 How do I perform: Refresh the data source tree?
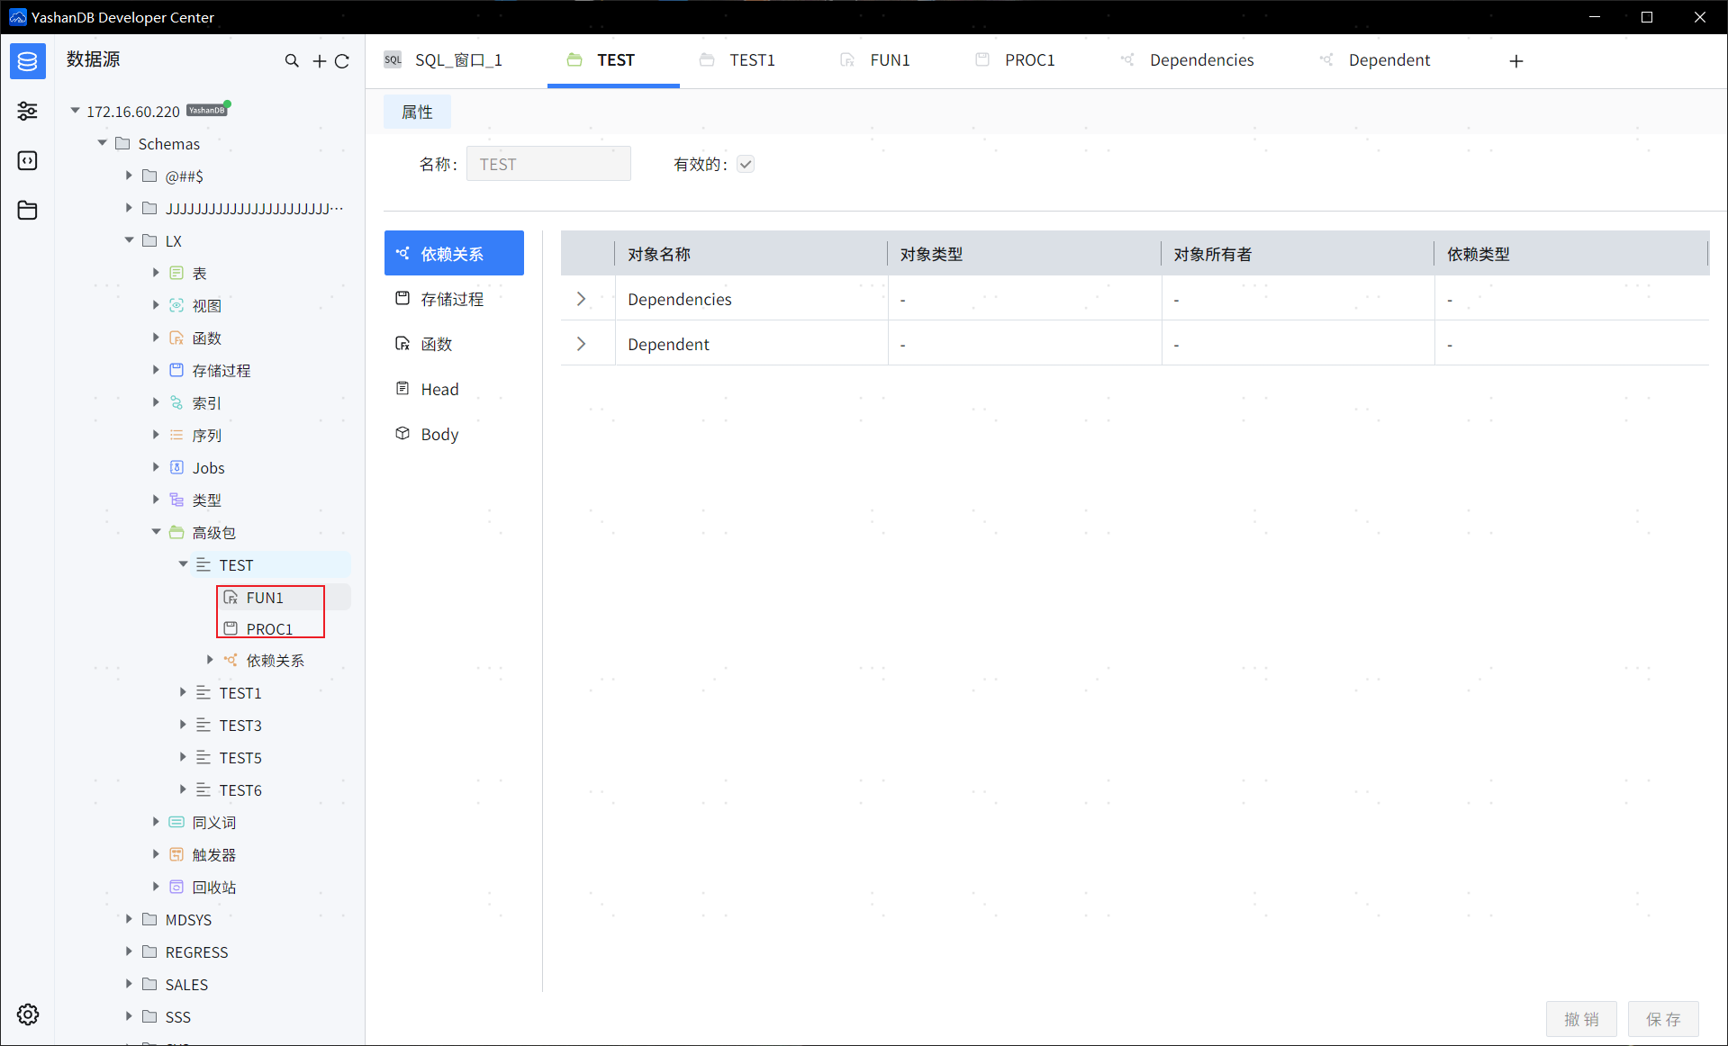[342, 61]
